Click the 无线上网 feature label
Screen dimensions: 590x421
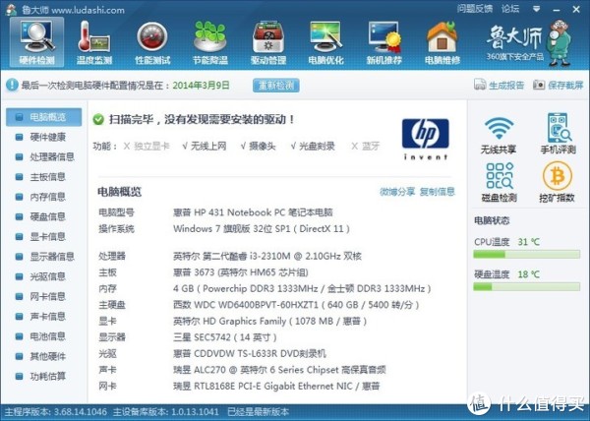pos(208,146)
